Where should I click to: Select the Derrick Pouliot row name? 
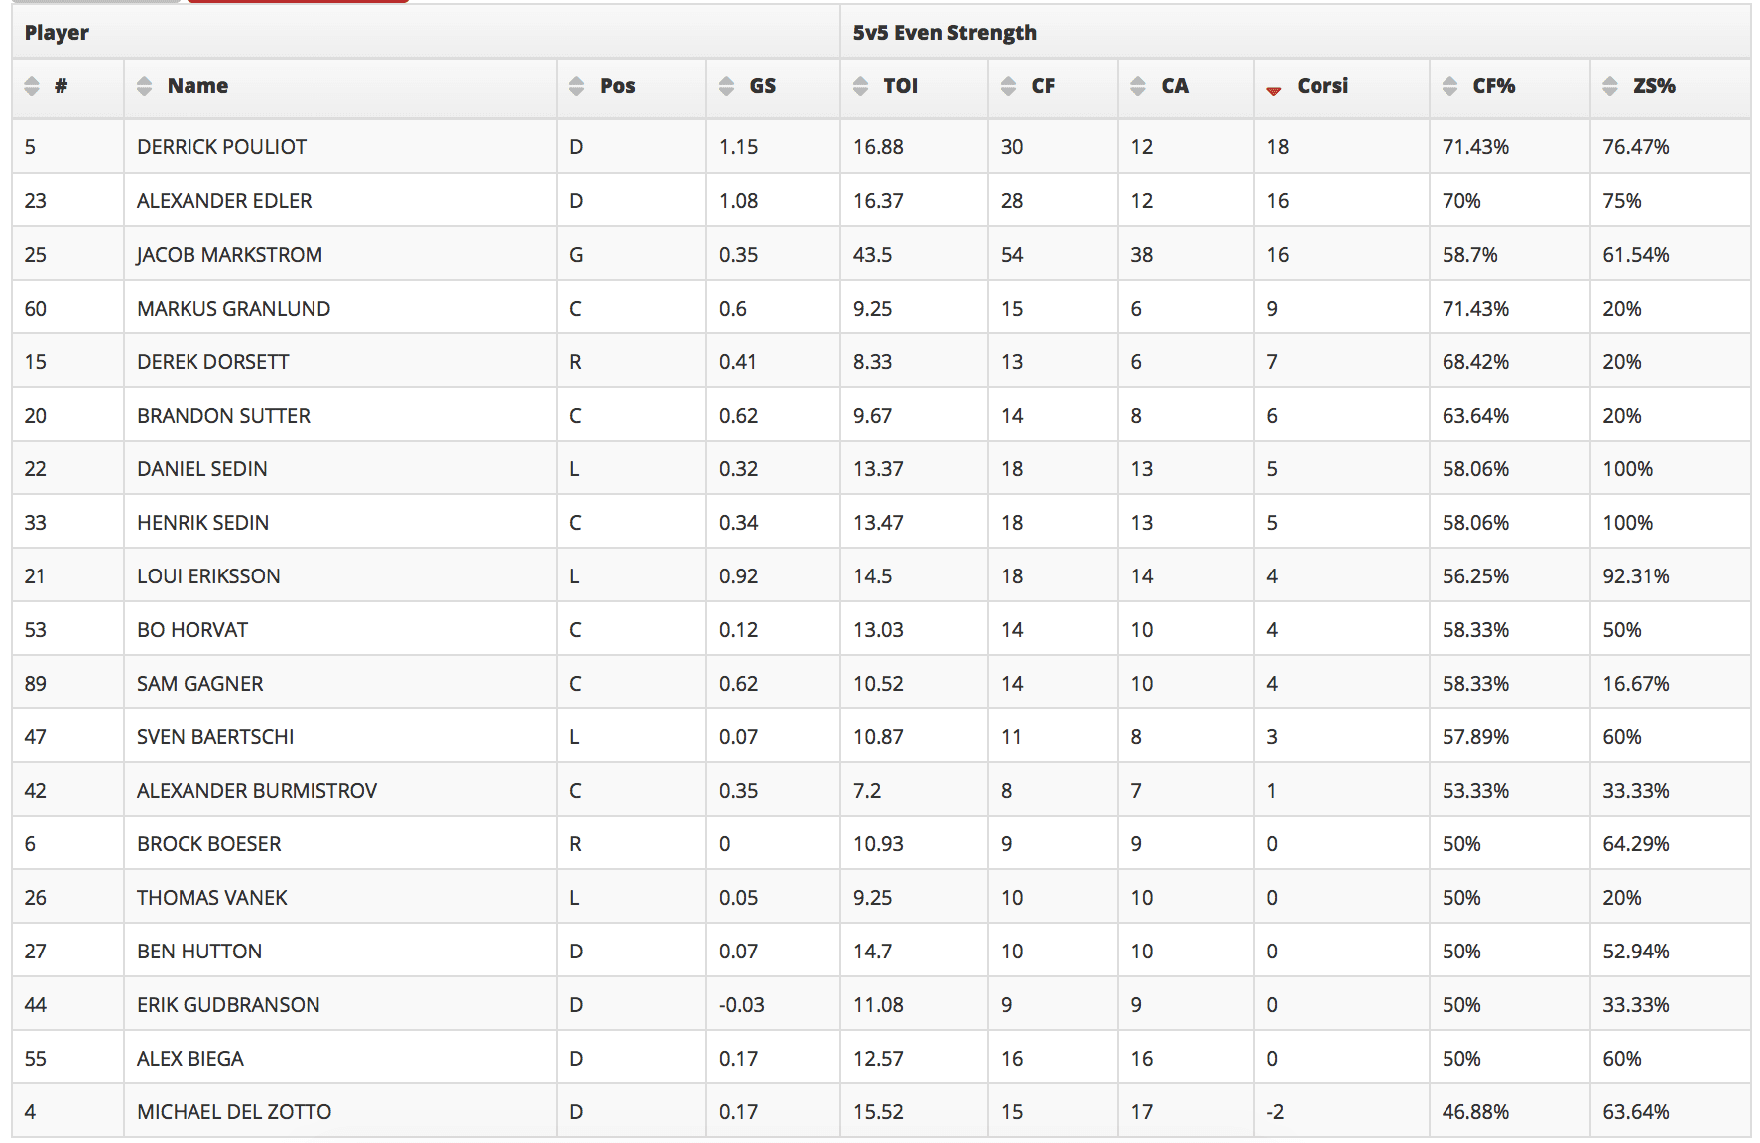coord(221,147)
